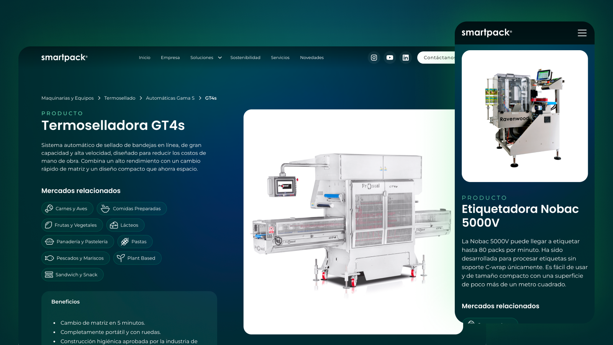Select the Pastas market tag

[x=135, y=242]
